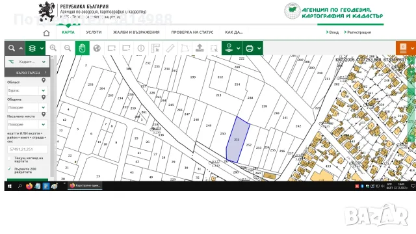
Task: Click the upload file icon
Action: pyautogui.click(x=200, y=48)
